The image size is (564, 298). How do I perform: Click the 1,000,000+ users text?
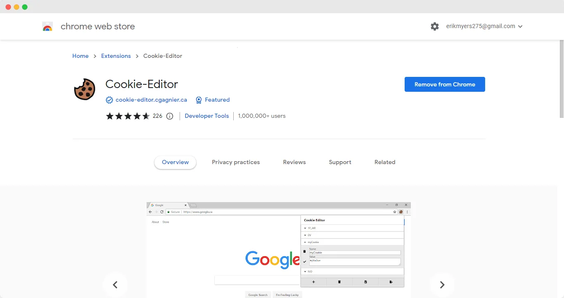[x=262, y=116]
